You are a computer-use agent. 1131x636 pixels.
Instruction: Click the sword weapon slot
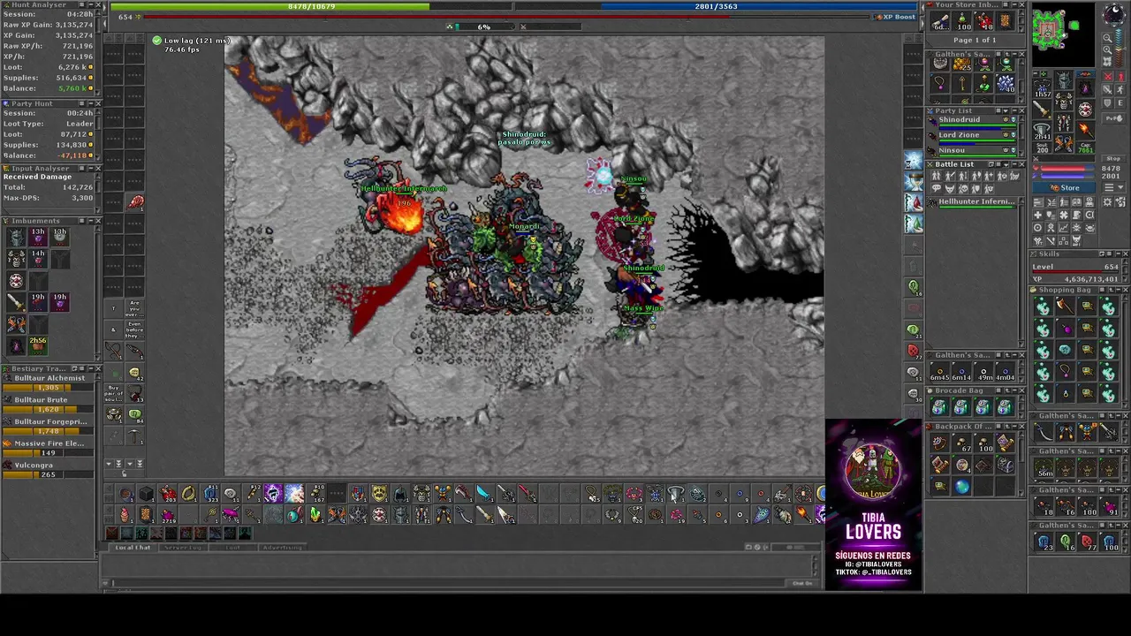point(1042,109)
